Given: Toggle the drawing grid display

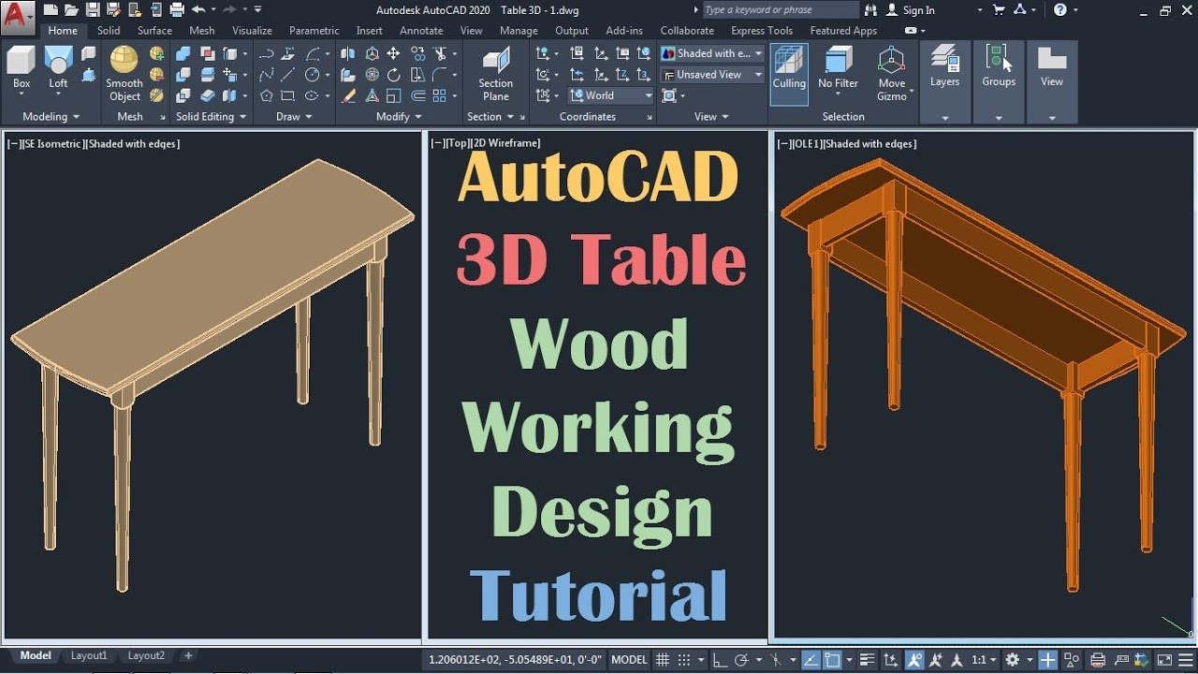Looking at the screenshot, I should (663, 660).
